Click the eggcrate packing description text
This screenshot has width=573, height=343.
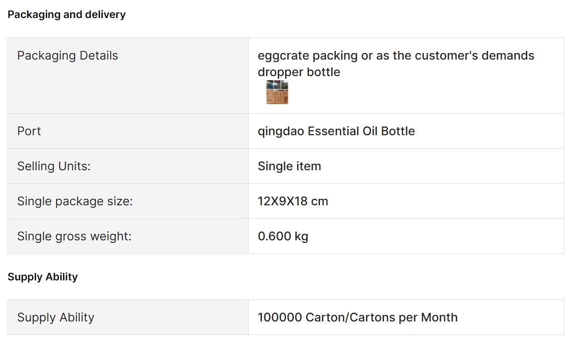pos(396,56)
